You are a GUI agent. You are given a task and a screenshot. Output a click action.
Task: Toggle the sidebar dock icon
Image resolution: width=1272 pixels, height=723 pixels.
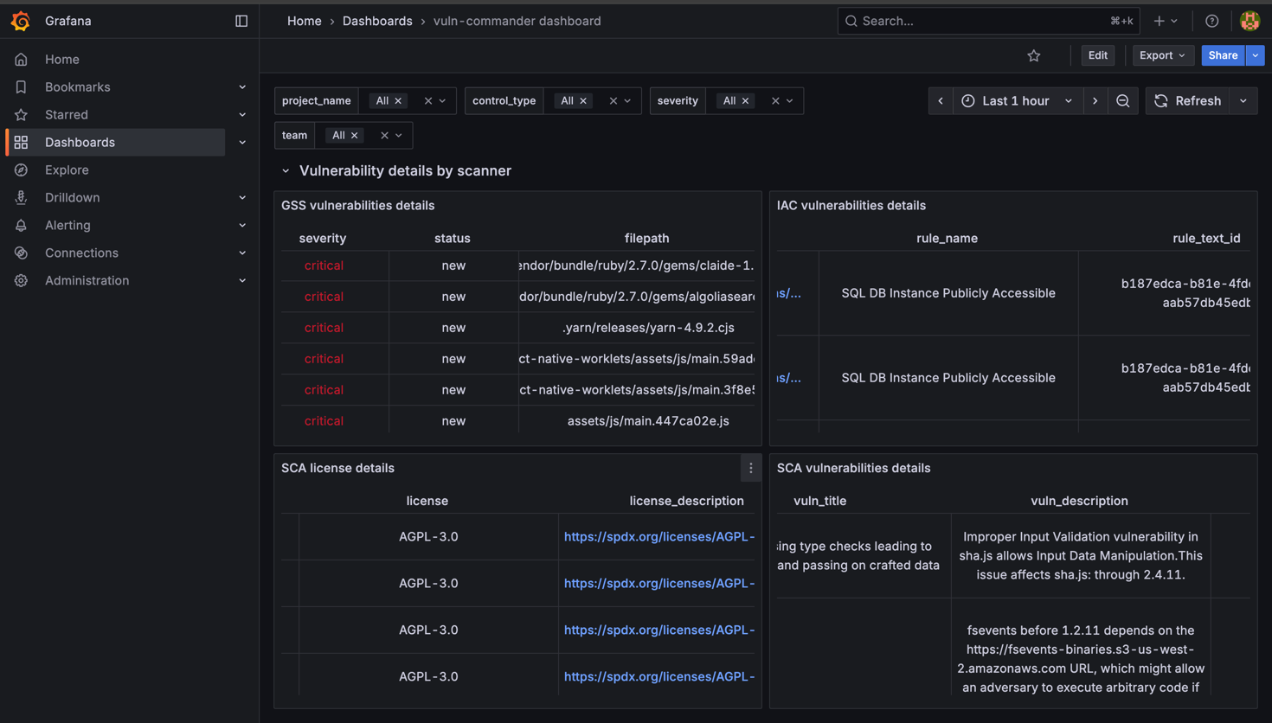(x=241, y=21)
